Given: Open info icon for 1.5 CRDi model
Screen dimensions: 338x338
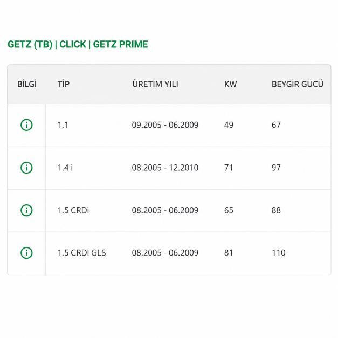Looking at the screenshot, I should tap(26, 210).
